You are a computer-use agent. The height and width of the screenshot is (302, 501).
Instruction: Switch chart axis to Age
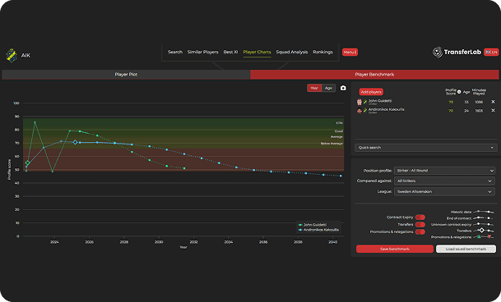[328, 88]
